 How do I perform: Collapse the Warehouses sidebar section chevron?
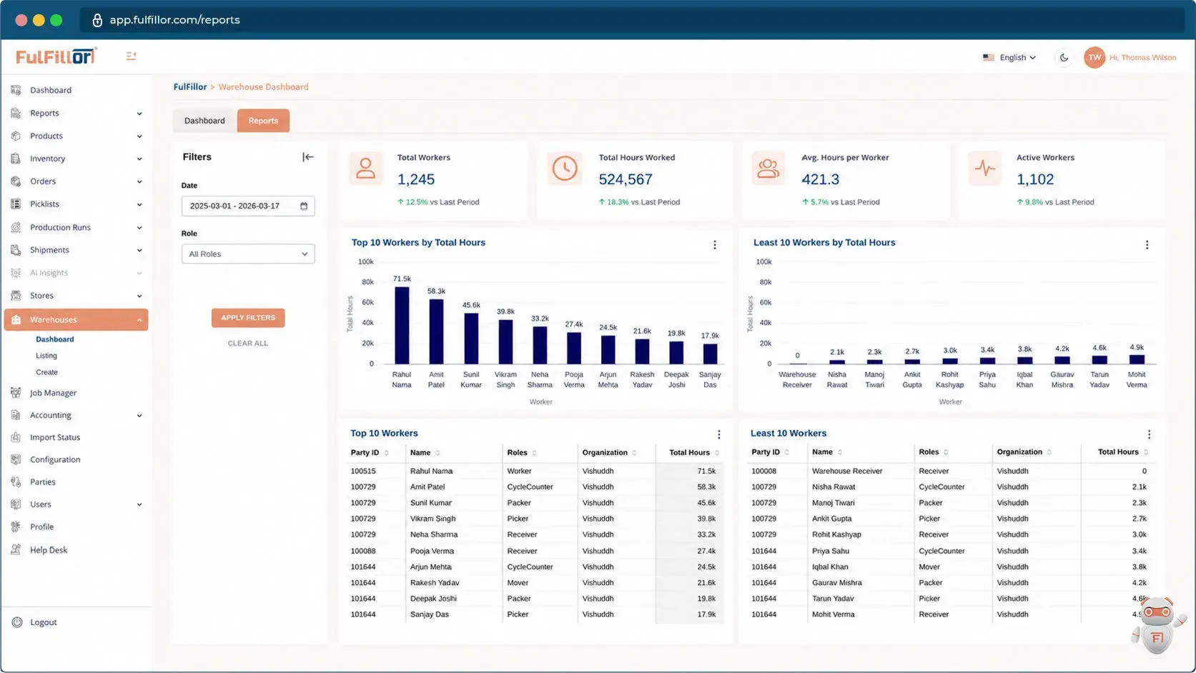click(x=139, y=320)
